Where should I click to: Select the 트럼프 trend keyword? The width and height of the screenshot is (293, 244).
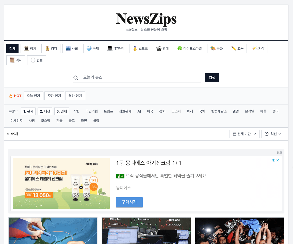point(108,111)
